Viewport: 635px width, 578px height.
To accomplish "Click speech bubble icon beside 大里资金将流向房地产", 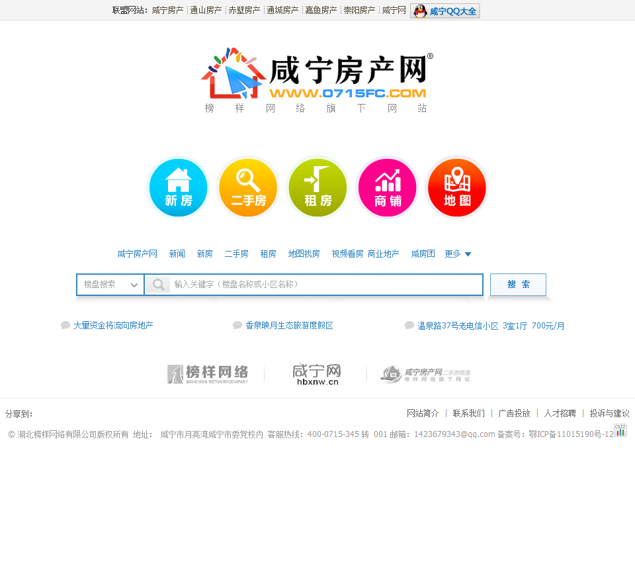I will 65,325.
